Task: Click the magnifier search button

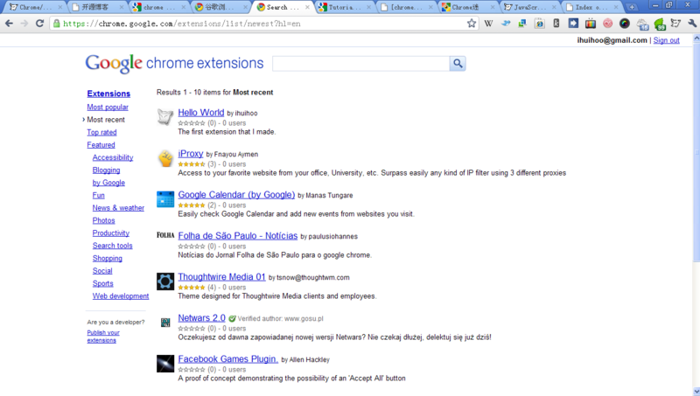Action: point(458,63)
